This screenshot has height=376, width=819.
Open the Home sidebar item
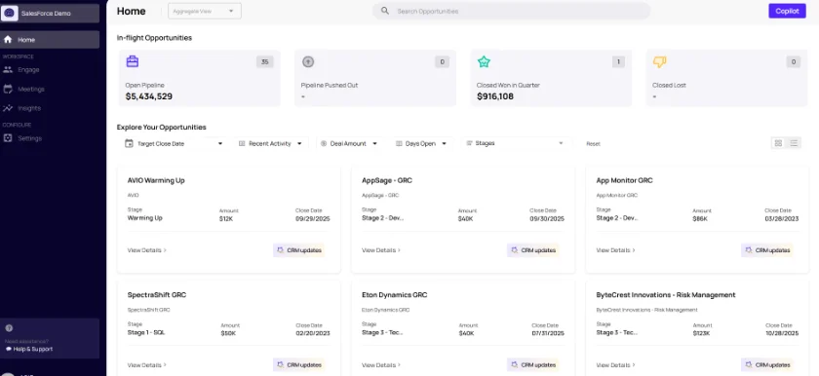click(50, 40)
